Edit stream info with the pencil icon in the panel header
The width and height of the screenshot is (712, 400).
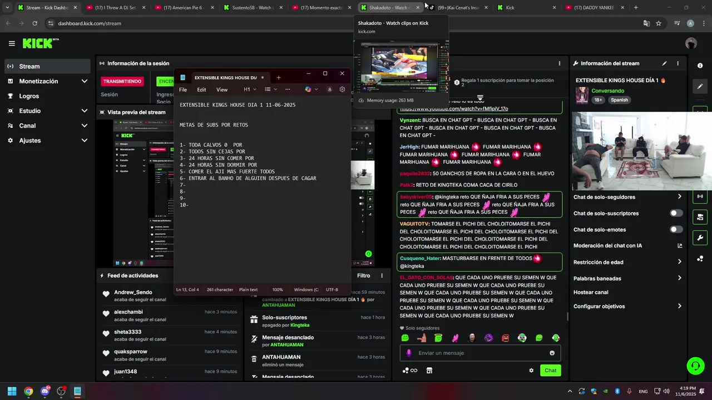(664, 63)
